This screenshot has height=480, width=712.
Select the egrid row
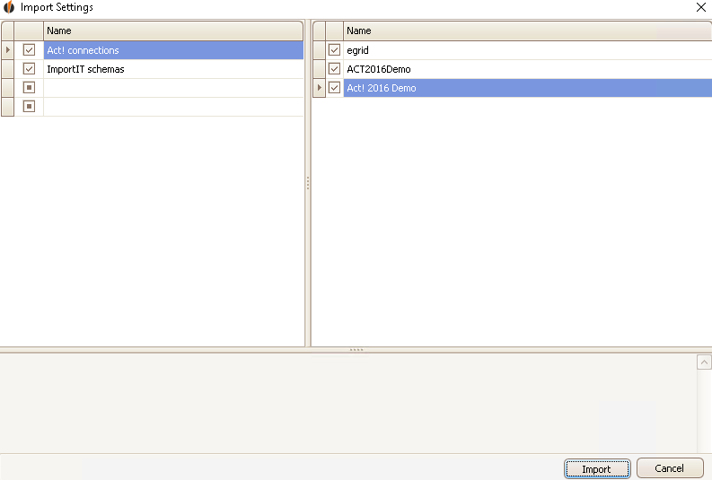pyautogui.click(x=528, y=50)
